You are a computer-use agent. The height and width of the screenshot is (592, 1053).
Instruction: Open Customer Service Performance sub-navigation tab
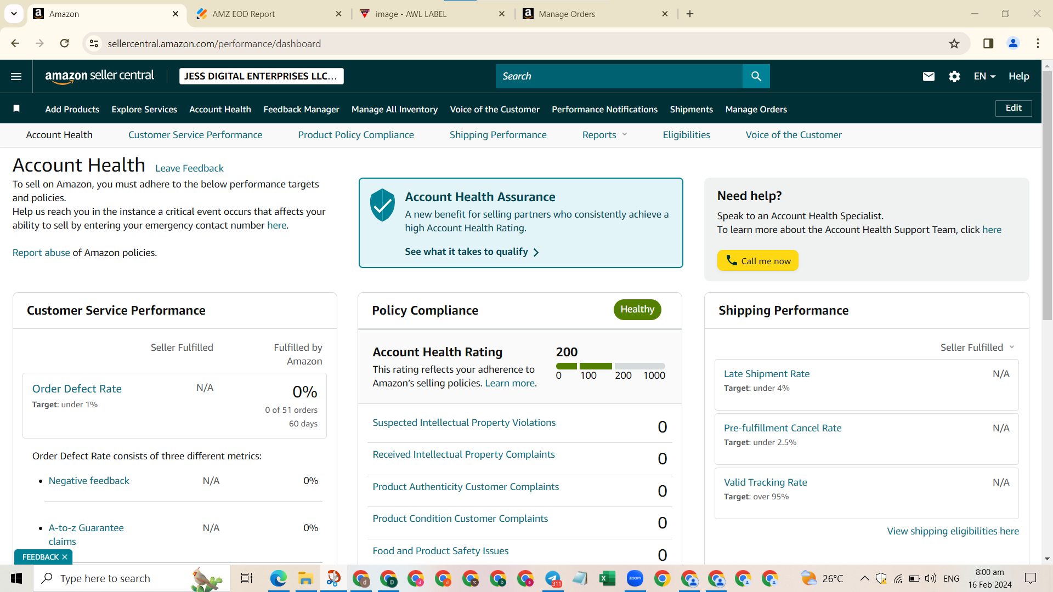tap(195, 135)
